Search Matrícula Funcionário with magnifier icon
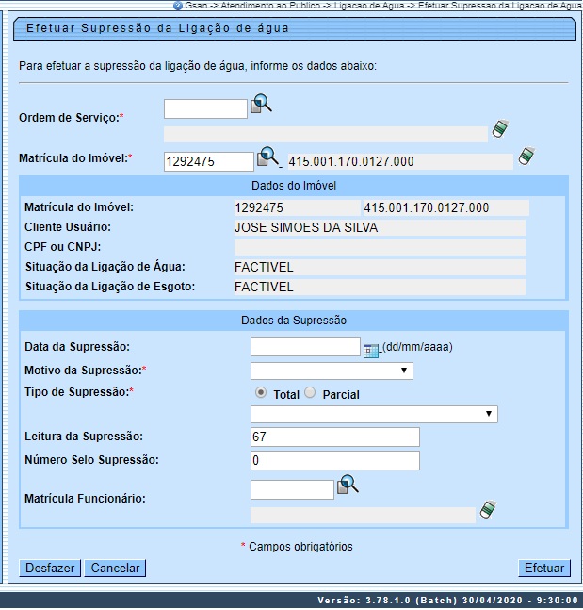The width and height of the screenshot is (583, 610). (348, 485)
